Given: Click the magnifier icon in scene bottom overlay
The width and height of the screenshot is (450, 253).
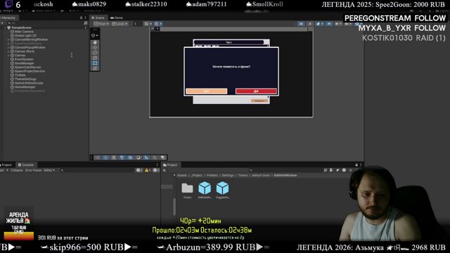Looking at the screenshot, I should (x=155, y=157).
